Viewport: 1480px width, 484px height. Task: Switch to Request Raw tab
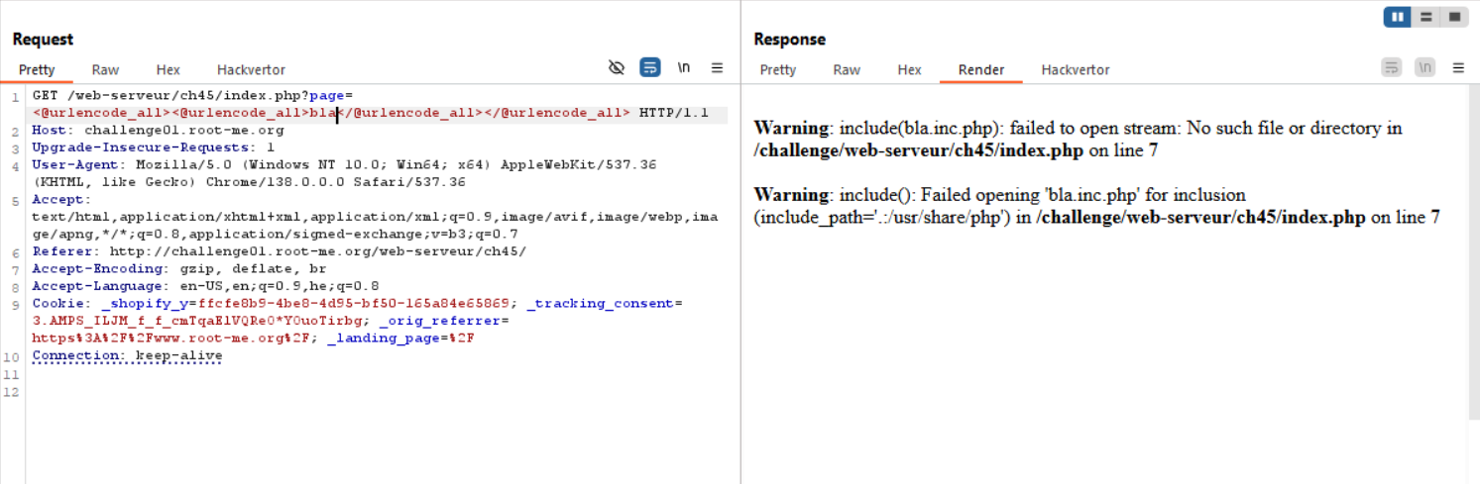[105, 69]
